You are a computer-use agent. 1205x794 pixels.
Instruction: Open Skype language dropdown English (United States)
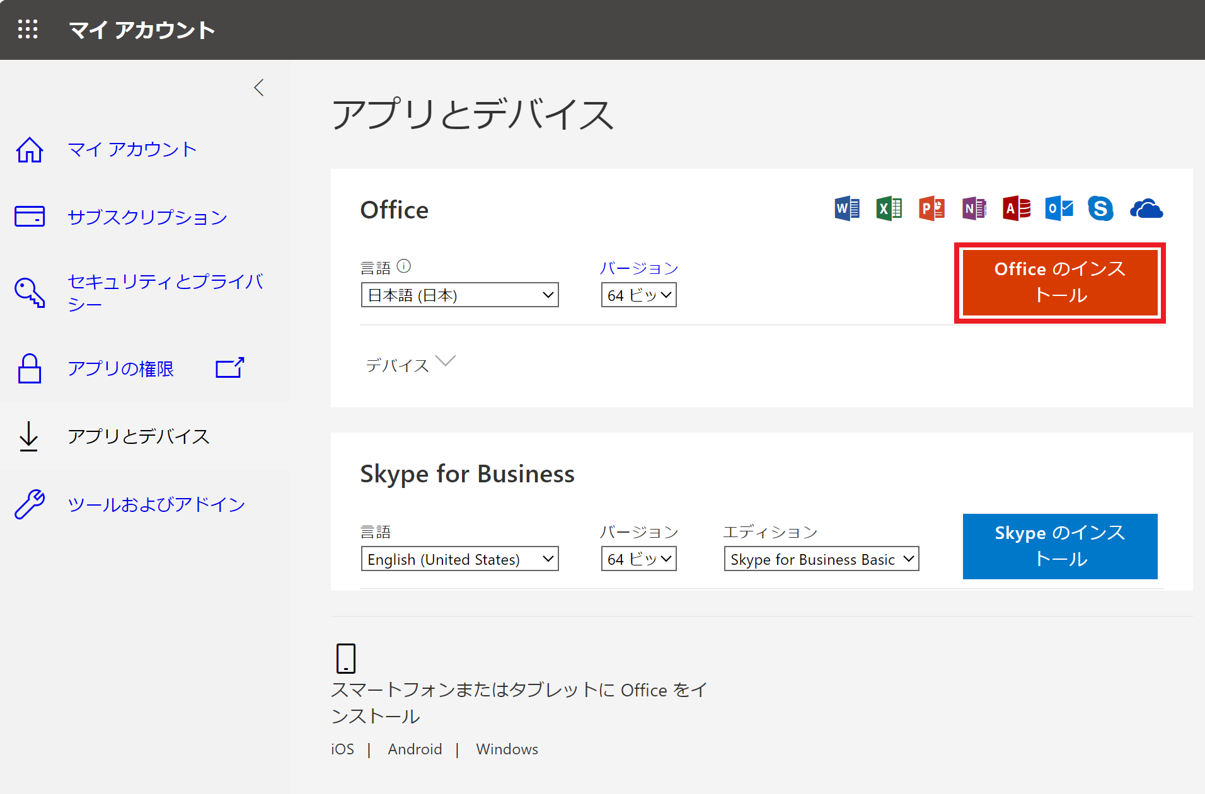[x=459, y=559]
